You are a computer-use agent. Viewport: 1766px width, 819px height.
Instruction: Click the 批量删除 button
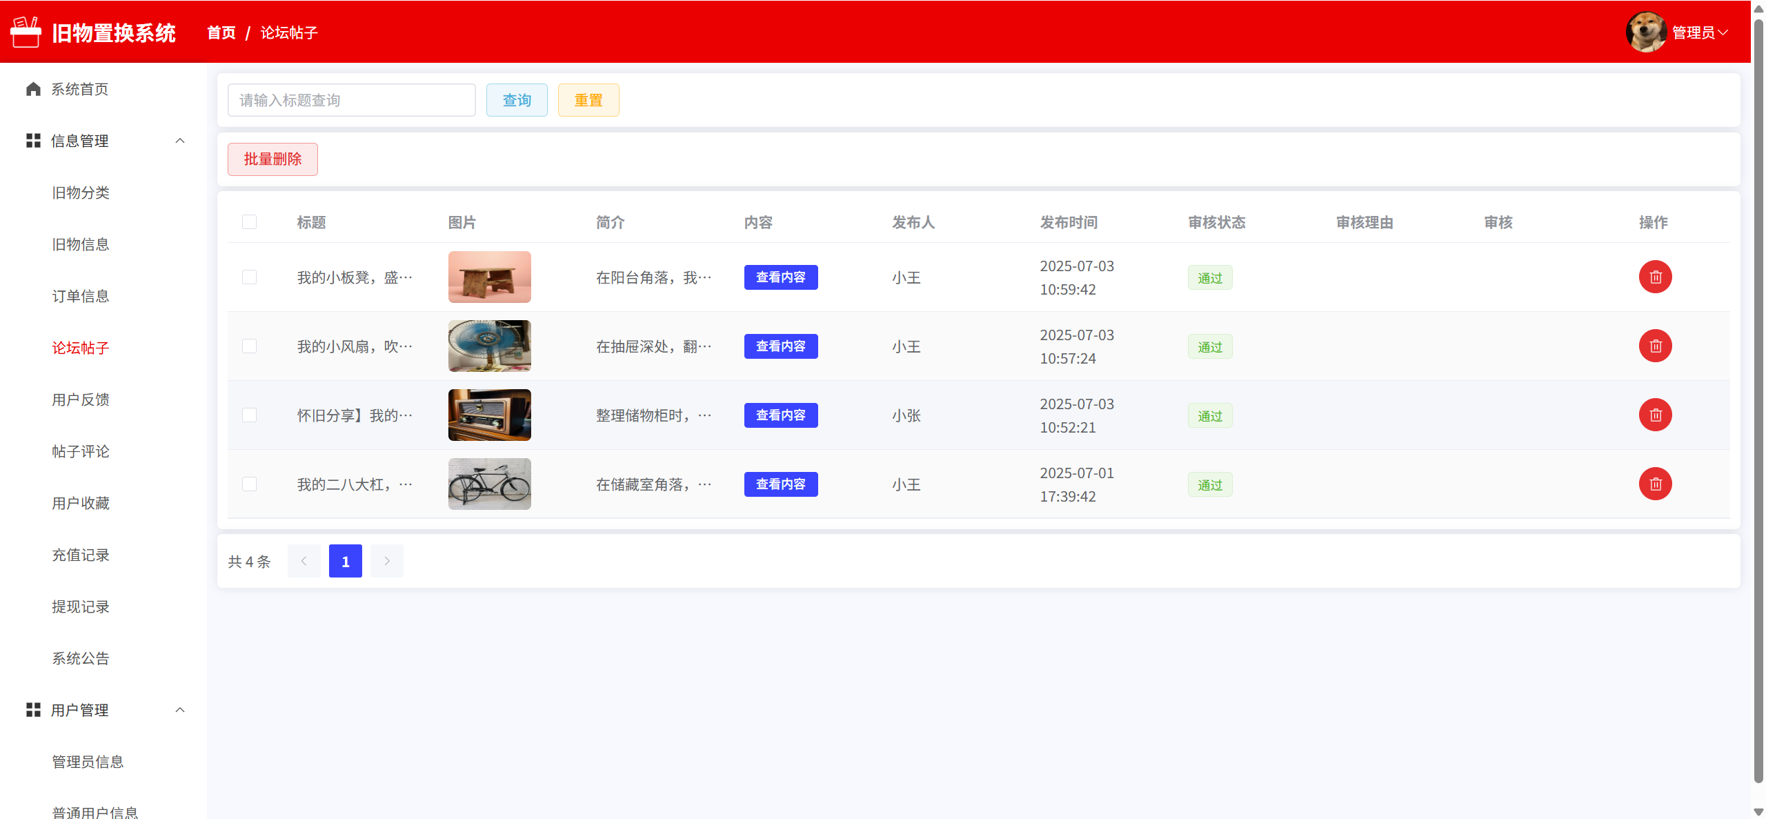[x=272, y=159]
